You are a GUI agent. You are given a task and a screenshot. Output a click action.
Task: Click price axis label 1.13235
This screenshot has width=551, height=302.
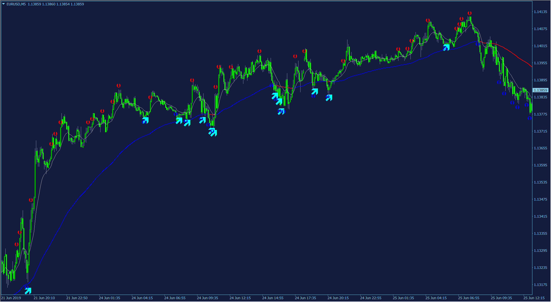pos(541,268)
